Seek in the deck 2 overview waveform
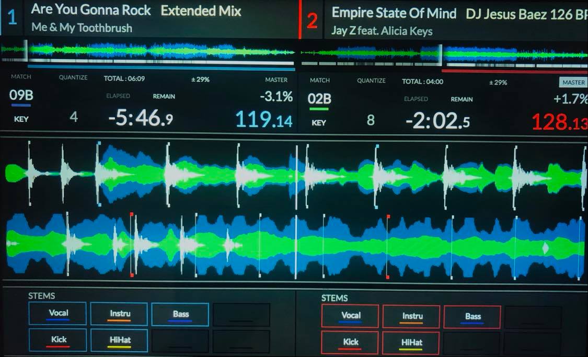 (444, 55)
